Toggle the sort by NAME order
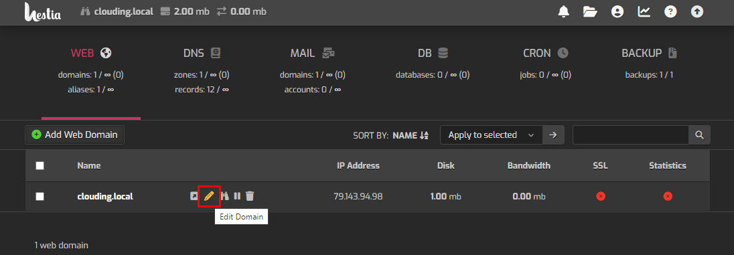This screenshot has width=734, height=255. (411, 135)
